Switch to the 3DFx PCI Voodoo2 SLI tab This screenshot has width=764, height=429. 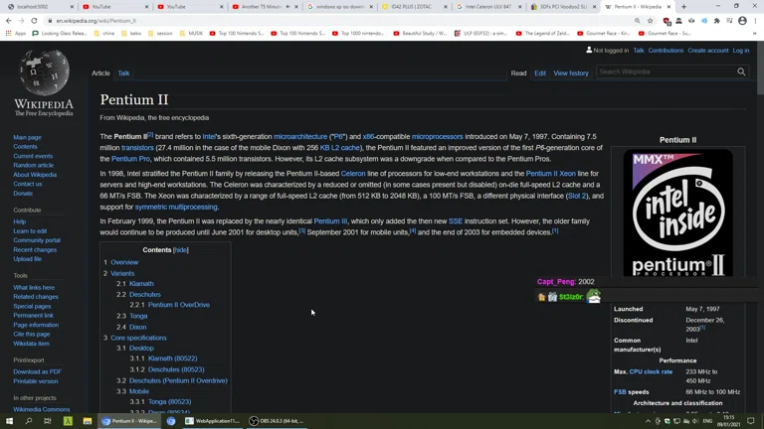(x=564, y=7)
